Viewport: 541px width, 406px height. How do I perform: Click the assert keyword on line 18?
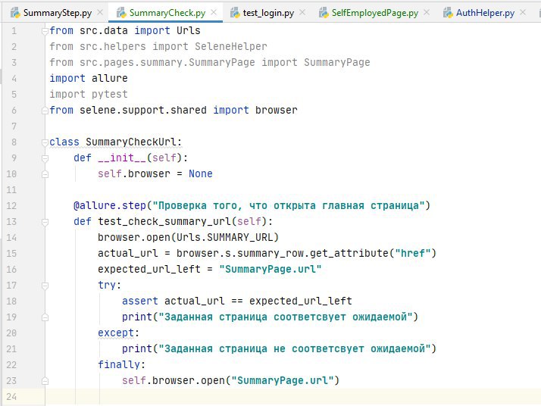pyautogui.click(x=139, y=301)
